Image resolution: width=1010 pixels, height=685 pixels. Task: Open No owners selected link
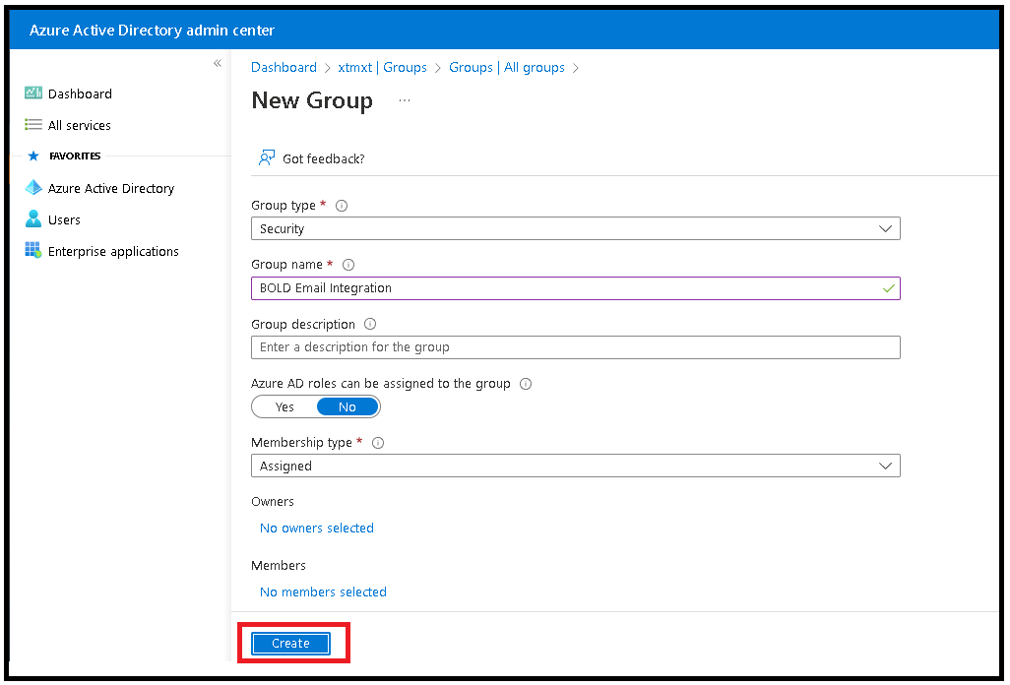[316, 528]
